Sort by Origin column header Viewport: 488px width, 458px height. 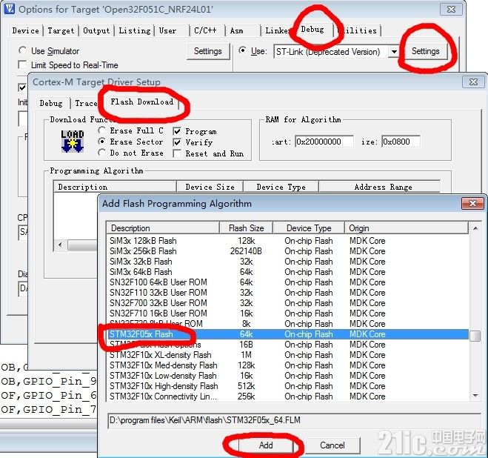[x=407, y=228]
